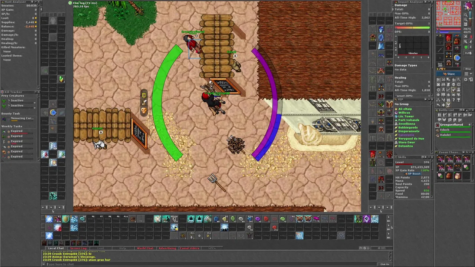Switch to Local Chat tab
475x267 pixels.
(x=56, y=248)
